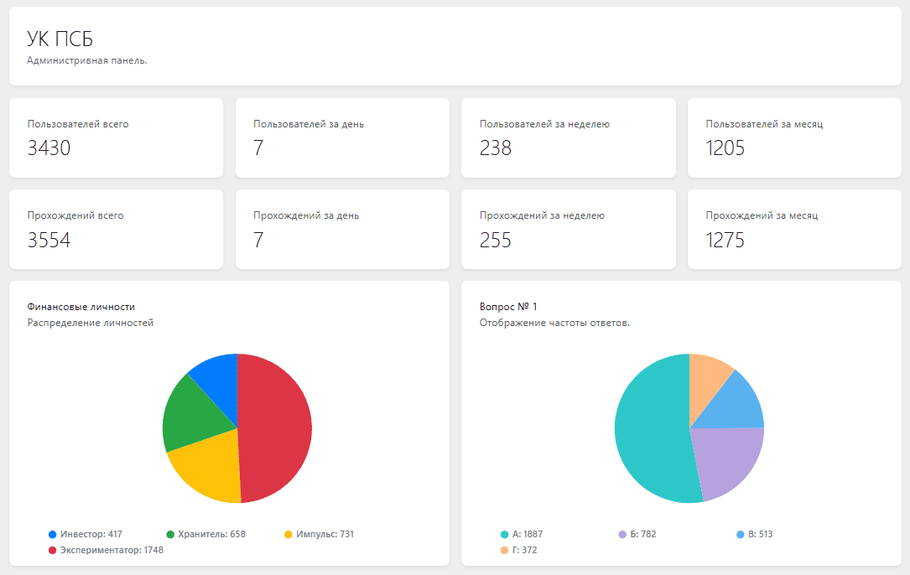Screen dimensions: 910x575
Task: Click the orange answer Г pie slice
Action: click(706, 372)
